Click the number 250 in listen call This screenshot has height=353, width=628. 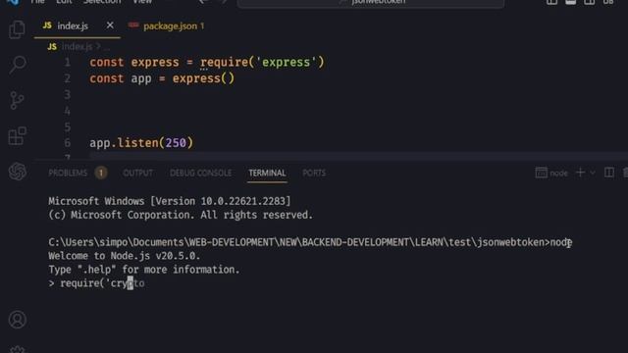coord(176,143)
